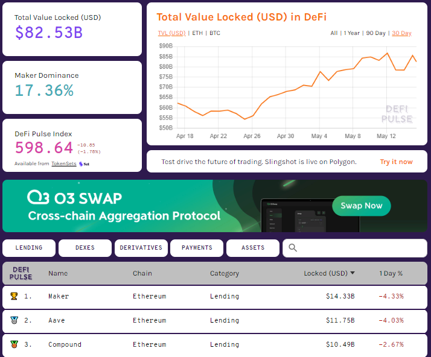This screenshot has height=357, width=431.
Task: Sort the table by 1 Day %
Action: pyautogui.click(x=391, y=273)
